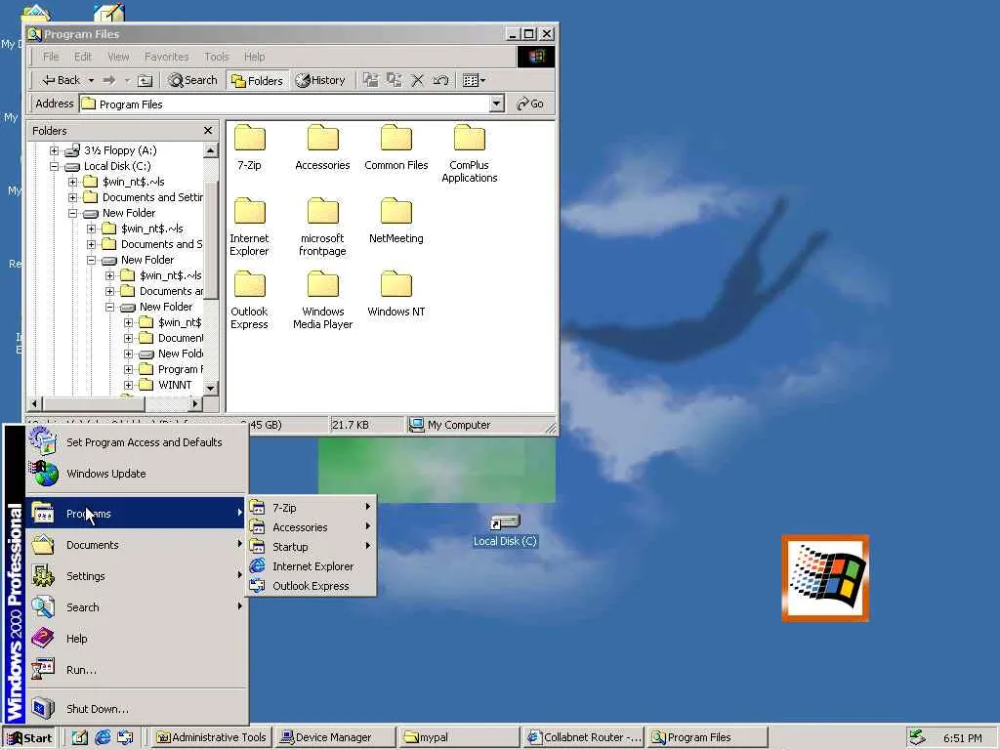1000x750 pixels.
Task: Open Documents submenu in Start menu
Action: (x=137, y=545)
